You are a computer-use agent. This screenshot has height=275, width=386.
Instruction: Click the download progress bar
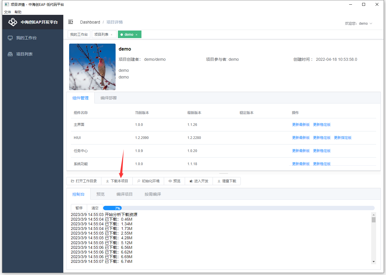pyautogui.click(x=238, y=208)
